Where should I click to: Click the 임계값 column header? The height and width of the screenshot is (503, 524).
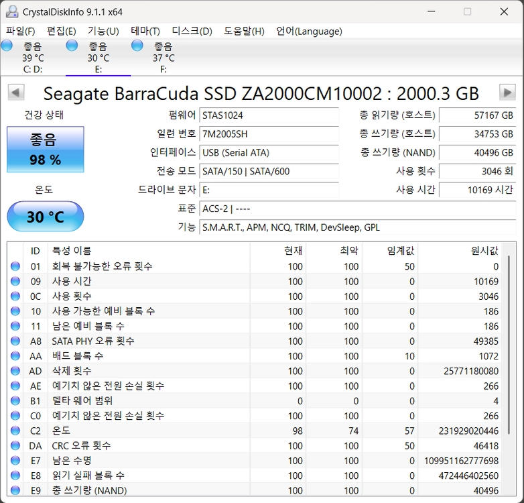click(x=391, y=251)
